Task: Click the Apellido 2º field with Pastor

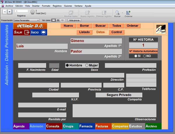Action: [x=96, y=51]
